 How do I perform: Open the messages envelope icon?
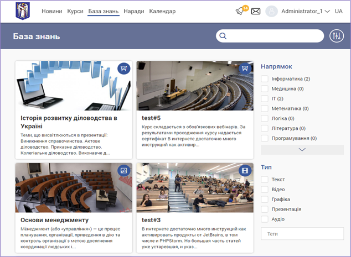[256, 11]
